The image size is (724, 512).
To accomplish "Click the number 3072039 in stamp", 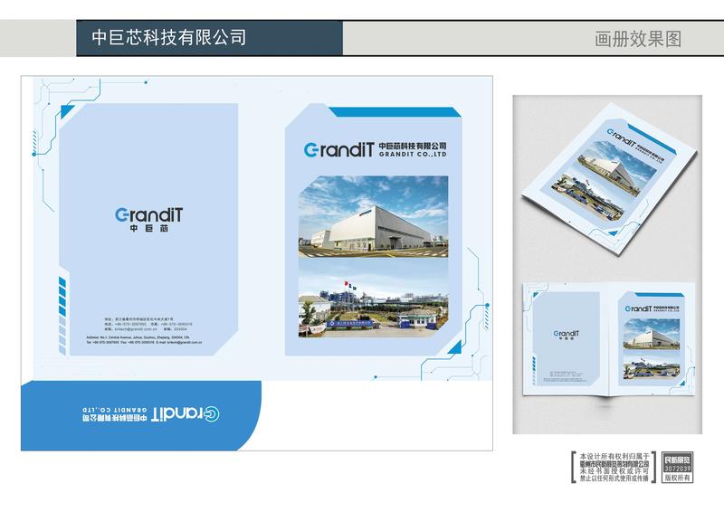I will [677, 469].
